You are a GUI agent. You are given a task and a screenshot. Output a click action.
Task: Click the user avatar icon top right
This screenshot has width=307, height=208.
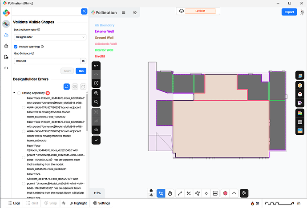coord(302,12)
